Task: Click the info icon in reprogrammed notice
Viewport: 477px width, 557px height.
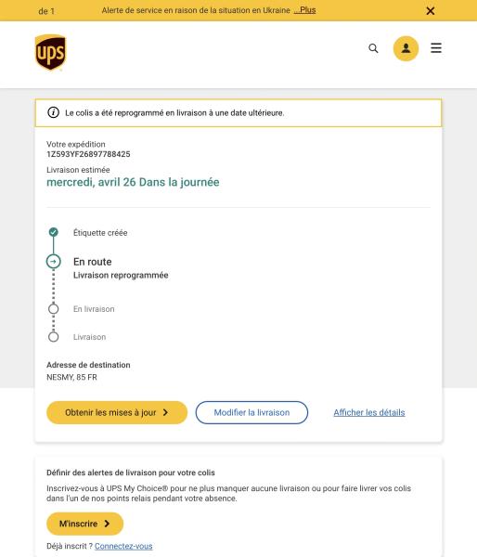Action: tap(53, 112)
